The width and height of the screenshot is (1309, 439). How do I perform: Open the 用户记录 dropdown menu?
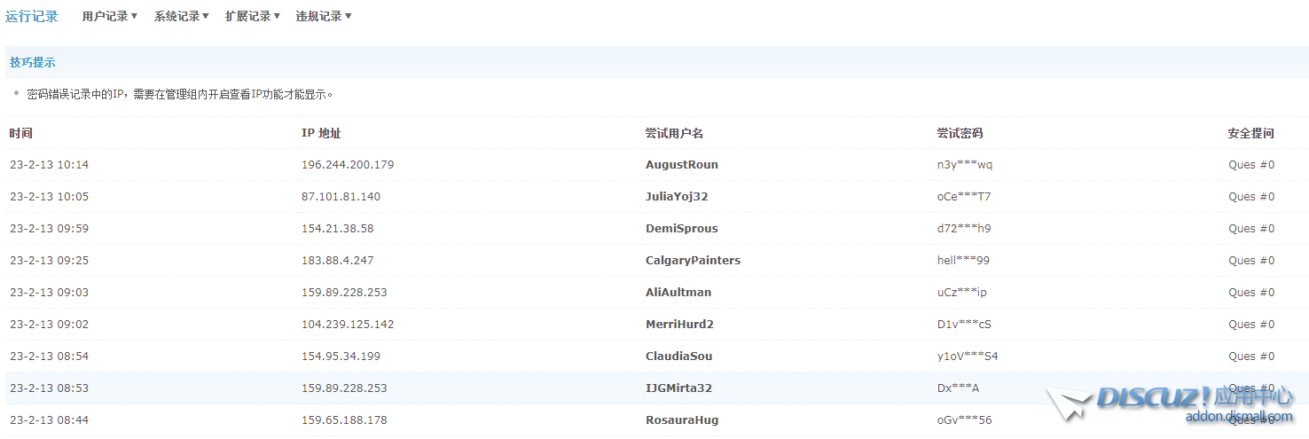(109, 16)
